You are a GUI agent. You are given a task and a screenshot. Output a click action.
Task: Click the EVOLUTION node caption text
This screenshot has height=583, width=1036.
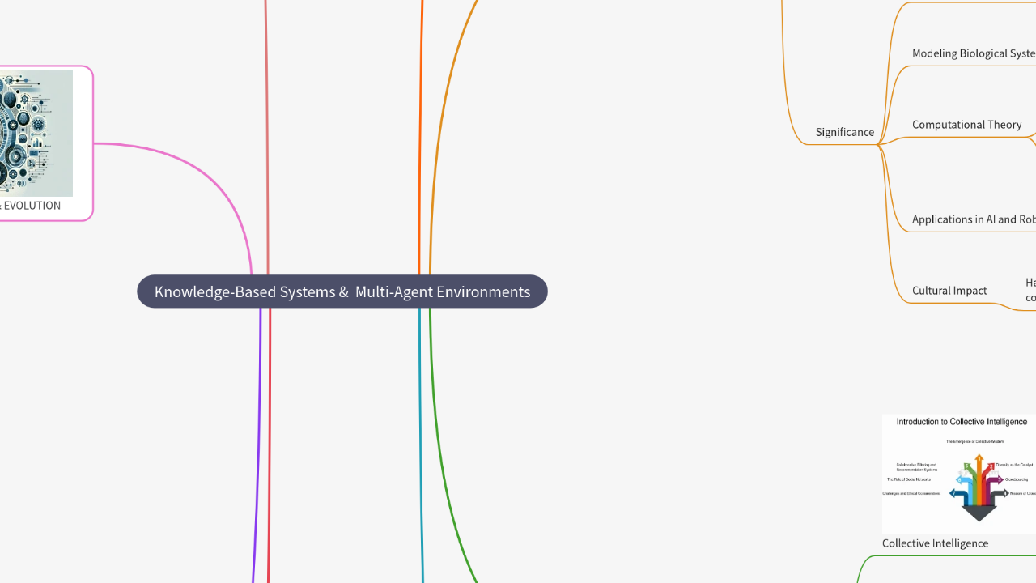point(31,206)
